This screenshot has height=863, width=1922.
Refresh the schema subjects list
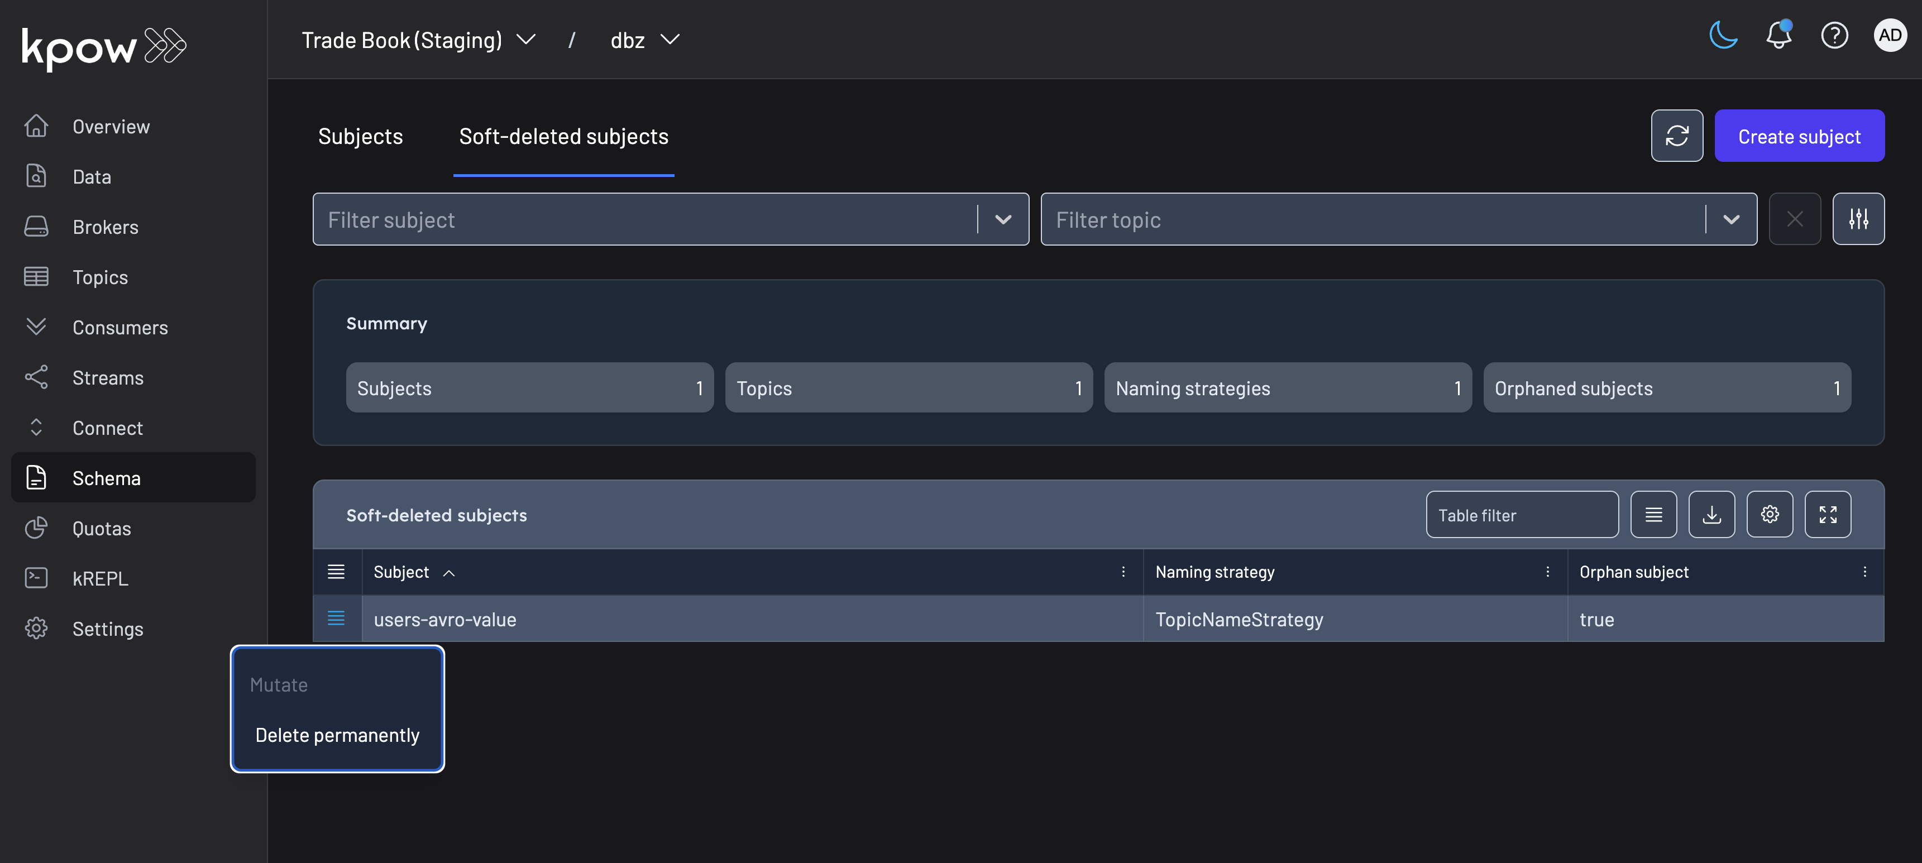pyautogui.click(x=1677, y=136)
